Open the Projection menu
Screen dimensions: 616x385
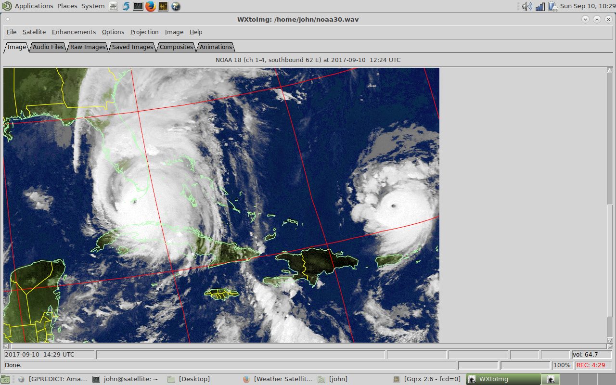tap(144, 32)
